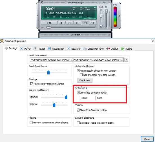This screenshot has height=142, width=155.
Task: Click the VOL slider knob on the player
Action: [107, 11]
